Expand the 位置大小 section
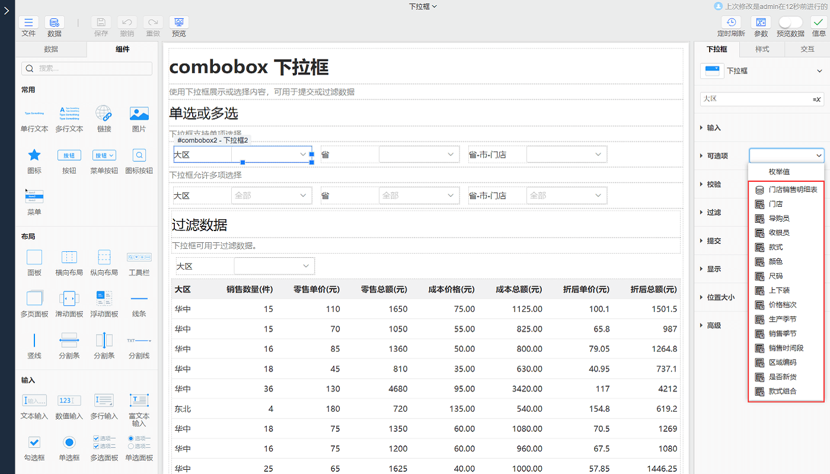This screenshot has width=830, height=474. tap(720, 297)
